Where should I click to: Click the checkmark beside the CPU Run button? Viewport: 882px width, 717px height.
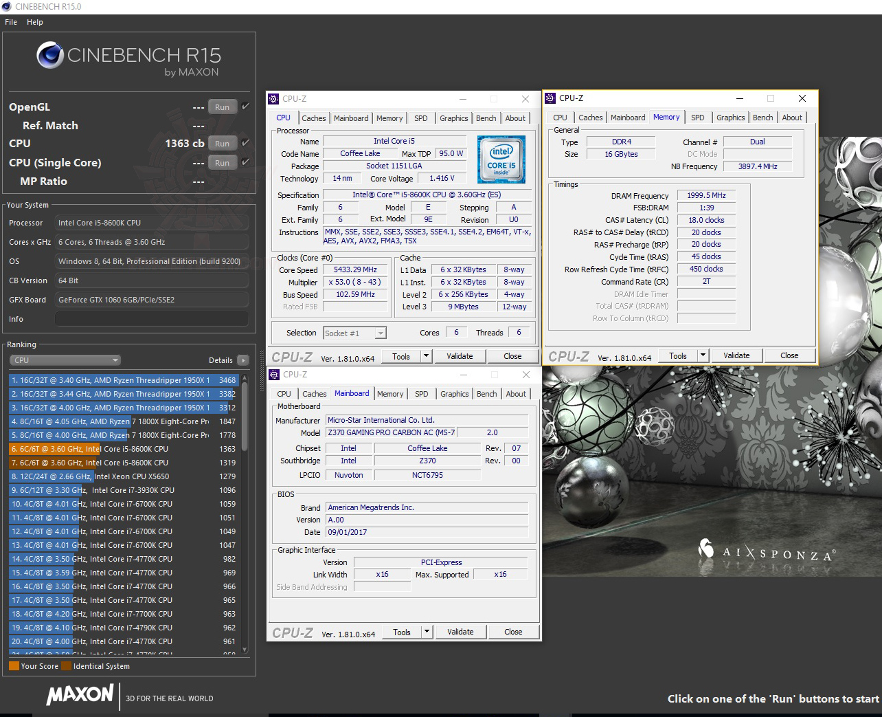[245, 143]
